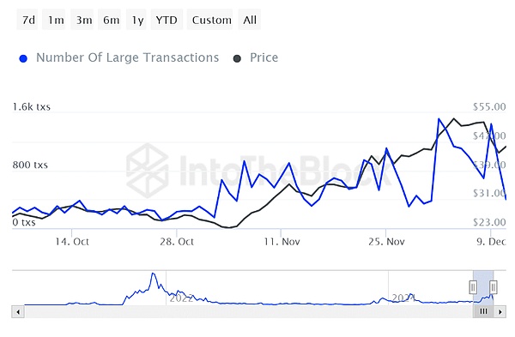Click the navigator left range handle
The image size is (515, 337).
(473, 287)
